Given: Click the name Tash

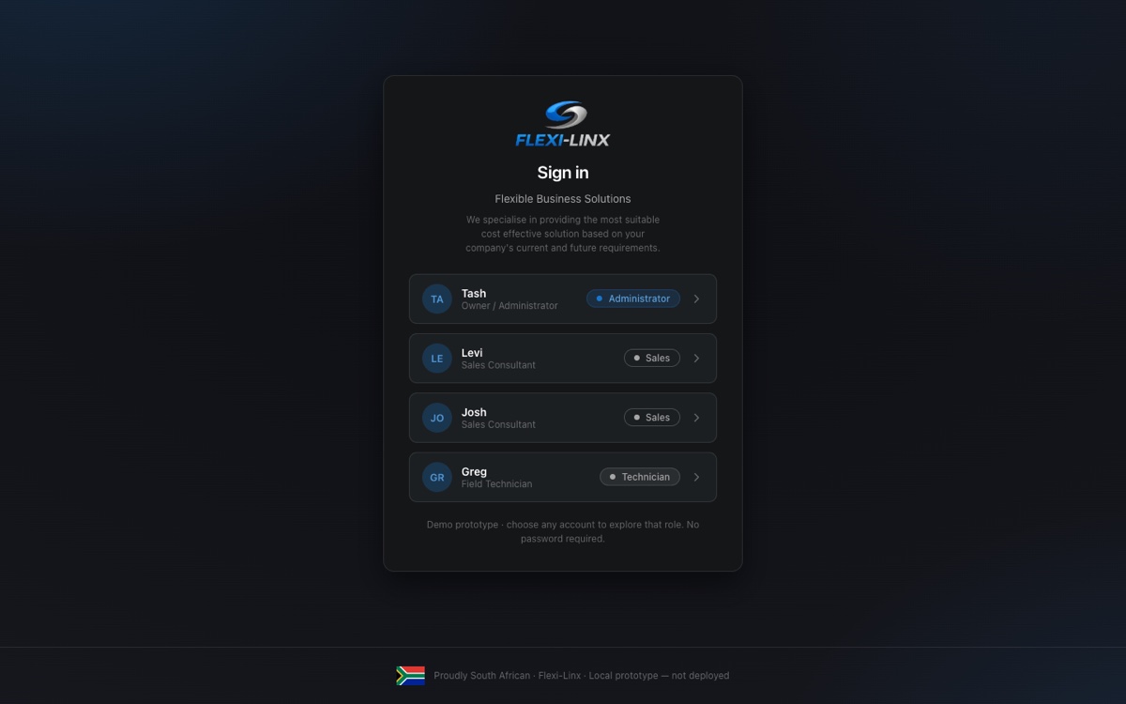Looking at the screenshot, I should (474, 293).
